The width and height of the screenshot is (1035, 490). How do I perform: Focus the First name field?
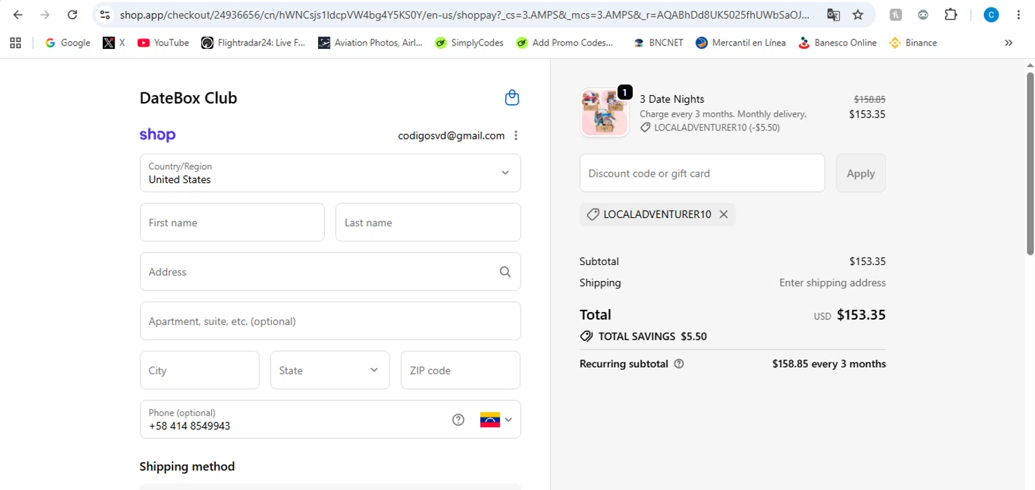(x=232, y=222)
